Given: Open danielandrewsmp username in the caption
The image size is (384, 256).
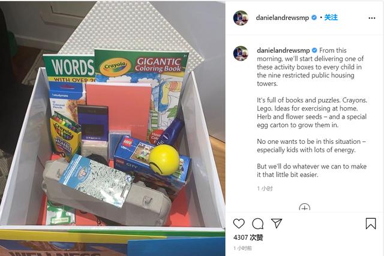Looking at the screenshot, I should pyautogui.click(x=283, y=50).
